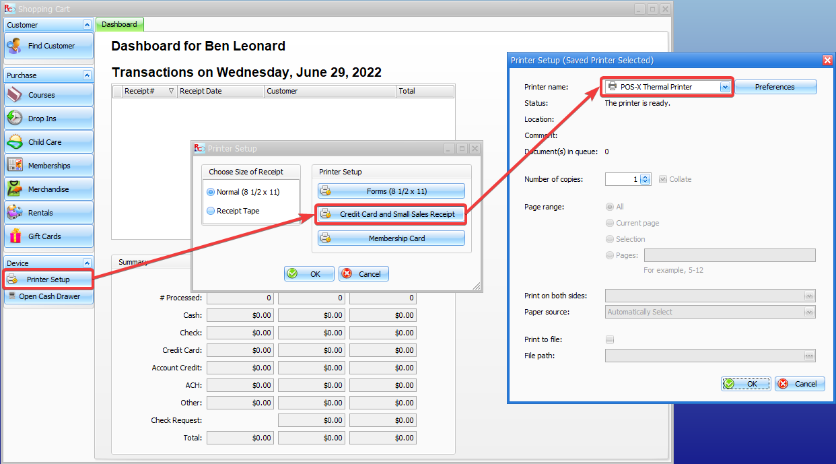Select Normal (8 1/2 x 11) receipt size

pyautogui.click(x=211, y=192)
